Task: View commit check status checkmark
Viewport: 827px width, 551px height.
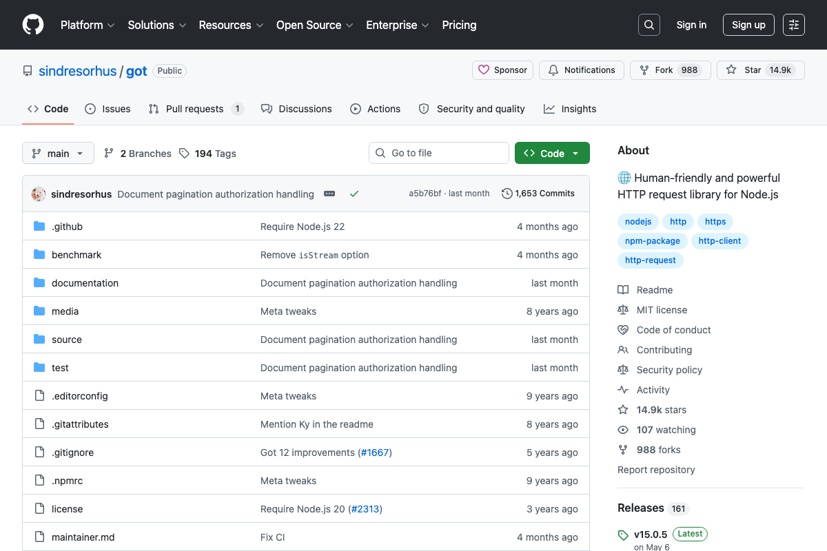Action: pyautogui.click(x=354, y=194)
